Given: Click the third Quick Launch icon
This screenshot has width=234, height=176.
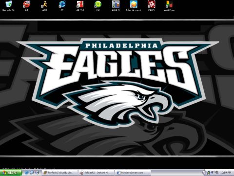Looking at the screenshot, I should point(37,173).
